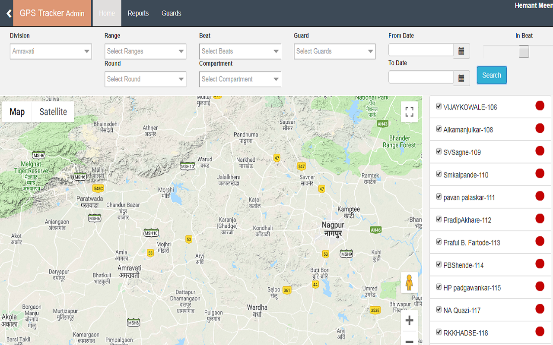This screenshot has width=553, height=345.
Task: Switch map to Satellite view
Action: coord(53,112)
